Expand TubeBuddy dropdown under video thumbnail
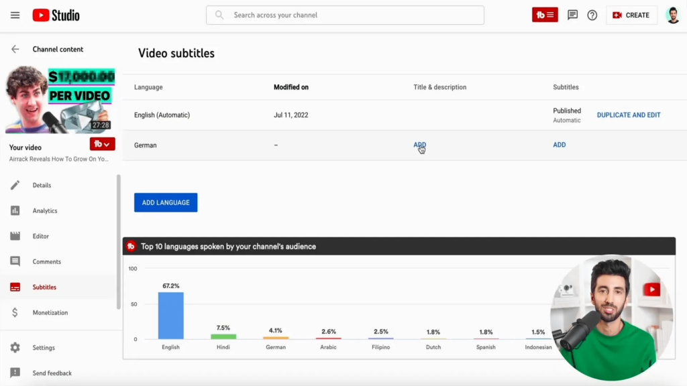The image size is (687, 386). click(x=102, y=144)
